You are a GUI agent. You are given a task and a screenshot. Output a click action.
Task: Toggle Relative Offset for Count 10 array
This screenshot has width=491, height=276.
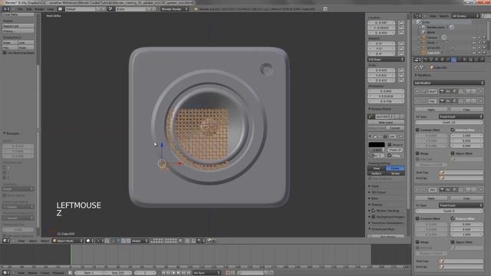(453, 130)
